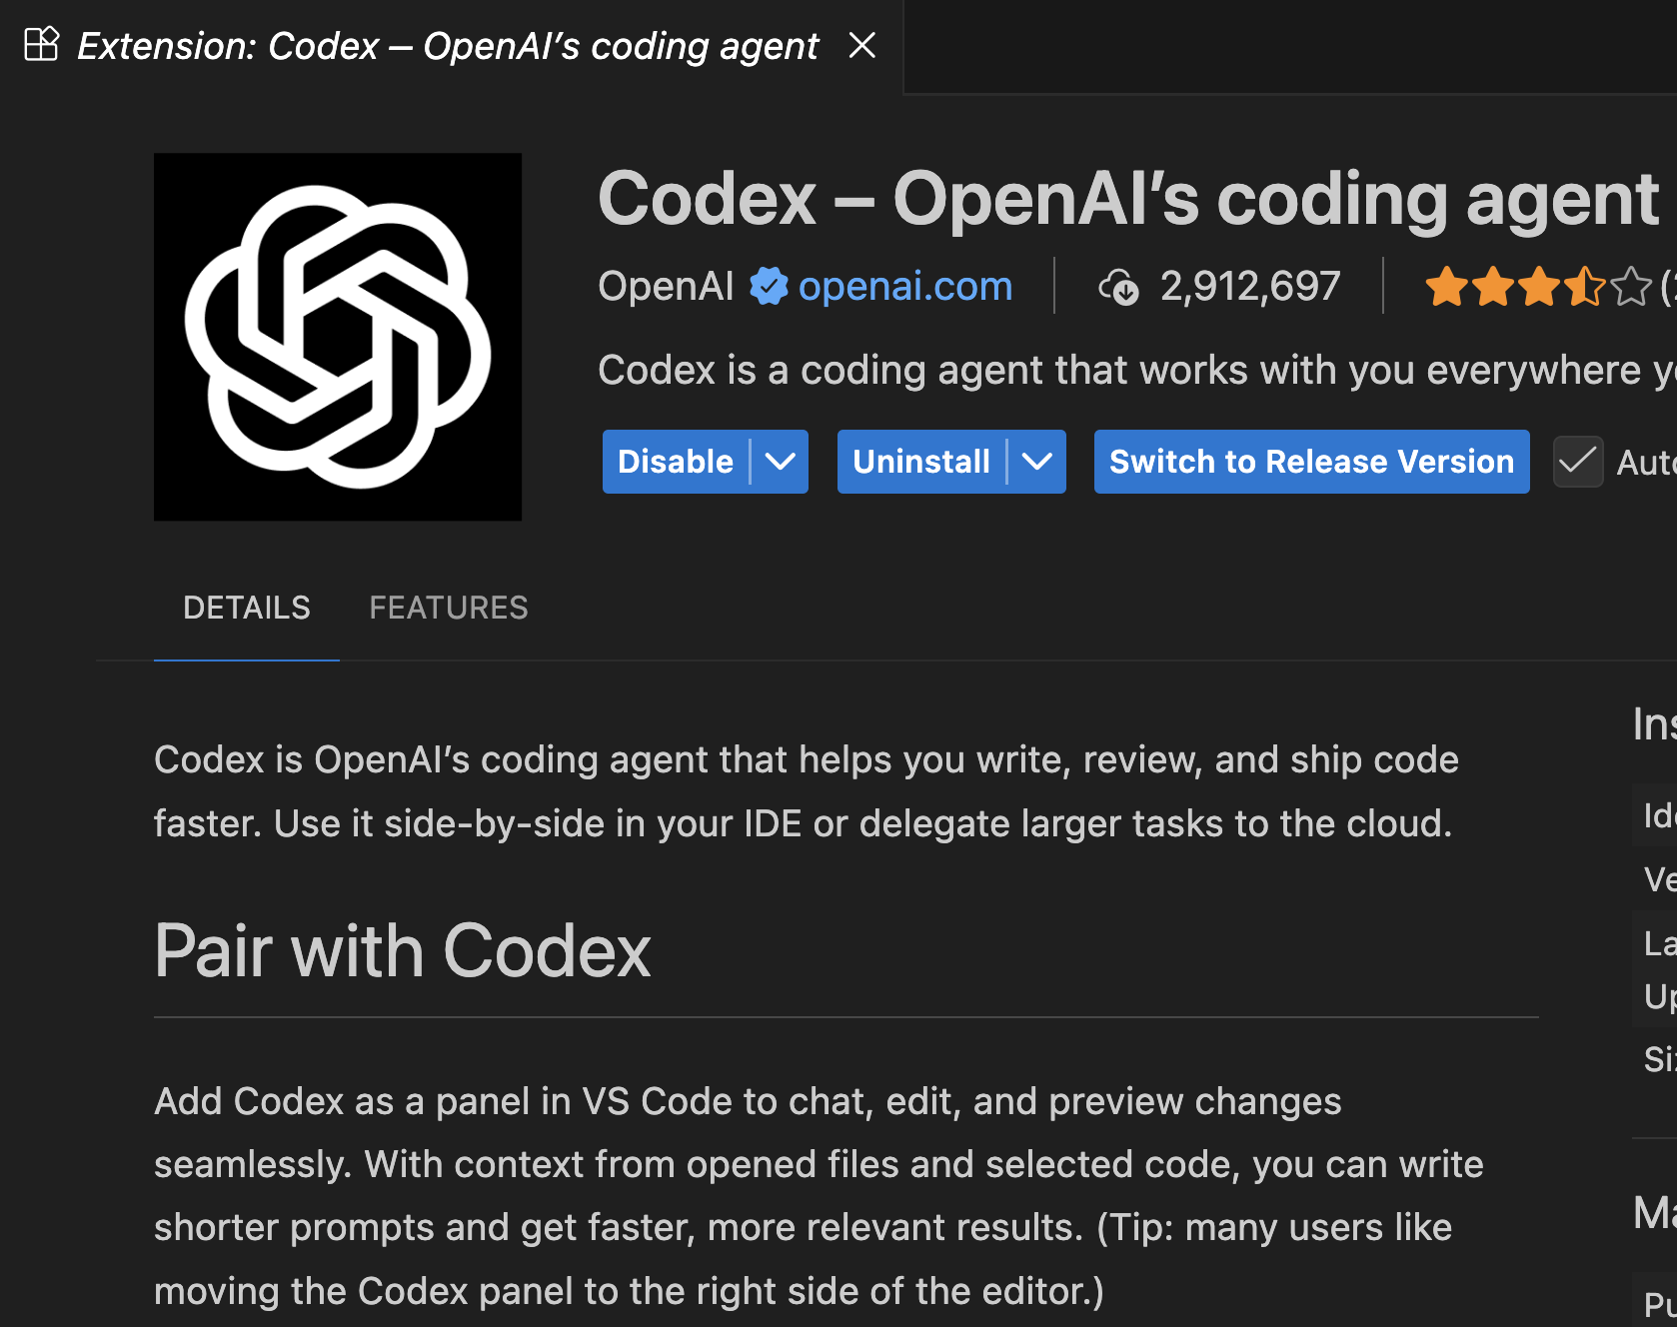Click the Pair with Codex heading
This screenshot has height=1327, width=1677.
403,950
